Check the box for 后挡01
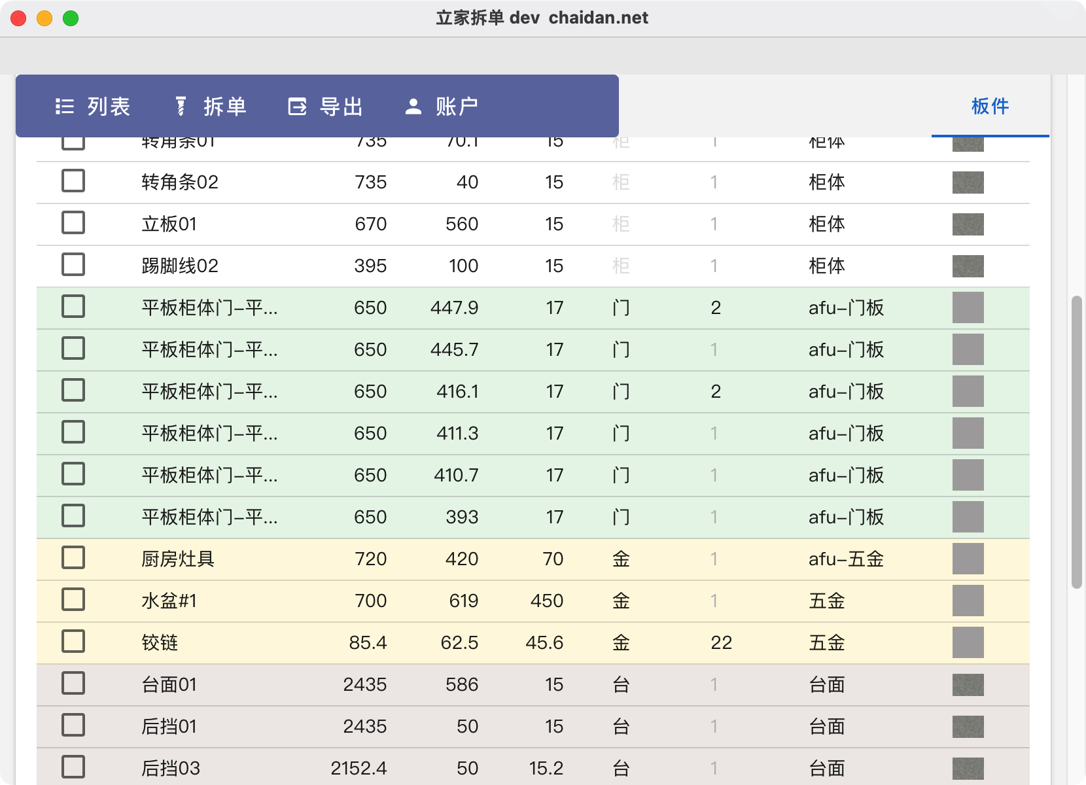 tap(73, 725)
